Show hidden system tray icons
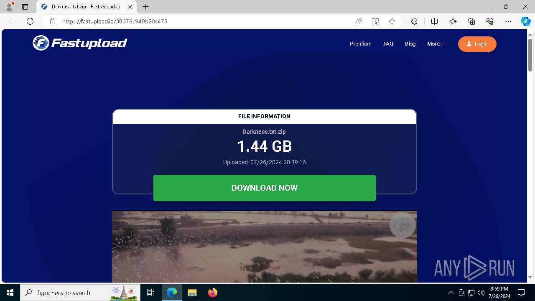 451,293
